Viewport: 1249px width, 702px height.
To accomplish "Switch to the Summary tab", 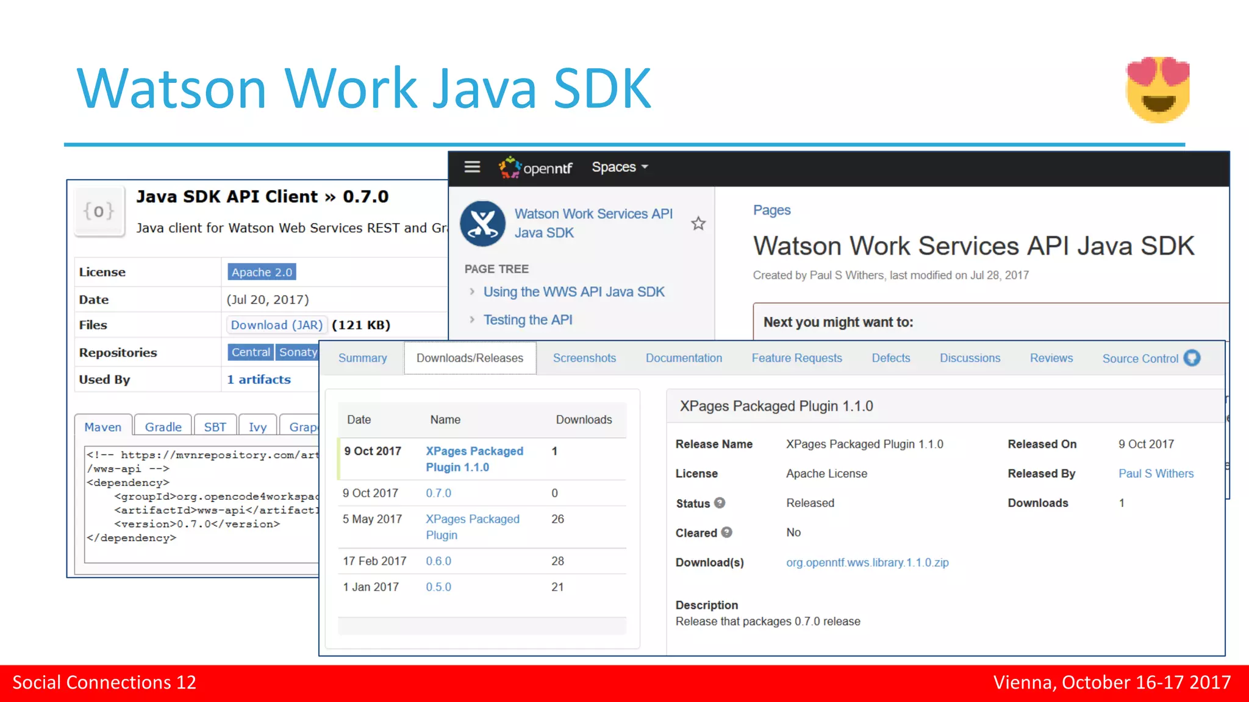I will 363,358.
